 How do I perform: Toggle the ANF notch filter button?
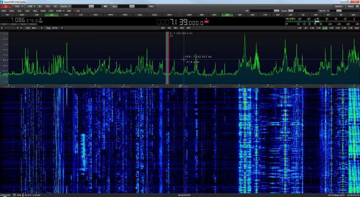click(x=189, y=28)
